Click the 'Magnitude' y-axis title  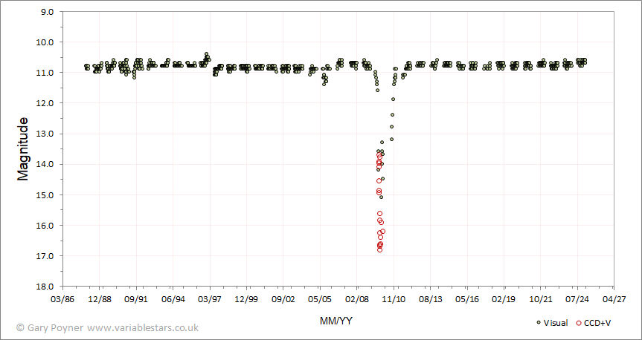23,148
